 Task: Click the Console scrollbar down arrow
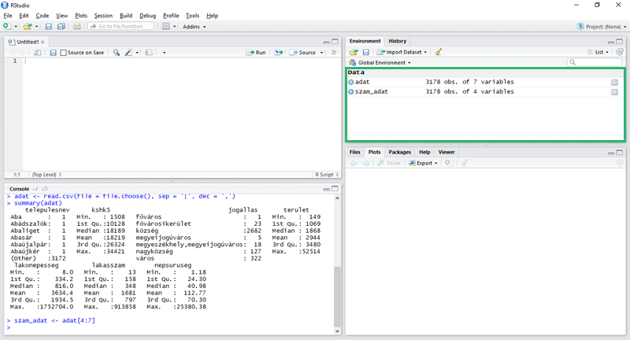(337, 331)
